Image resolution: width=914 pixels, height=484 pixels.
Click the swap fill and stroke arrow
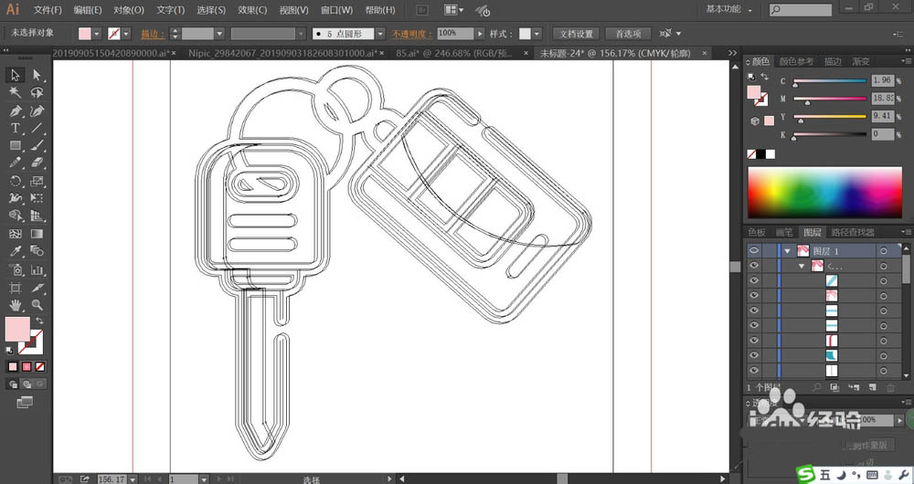[39, 321]
